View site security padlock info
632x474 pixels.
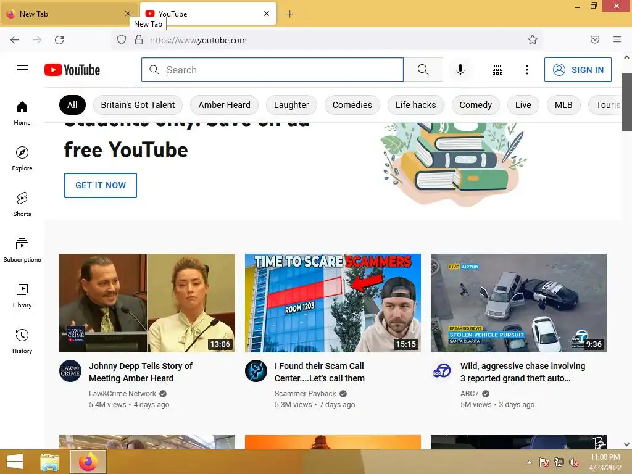point(139,40)
